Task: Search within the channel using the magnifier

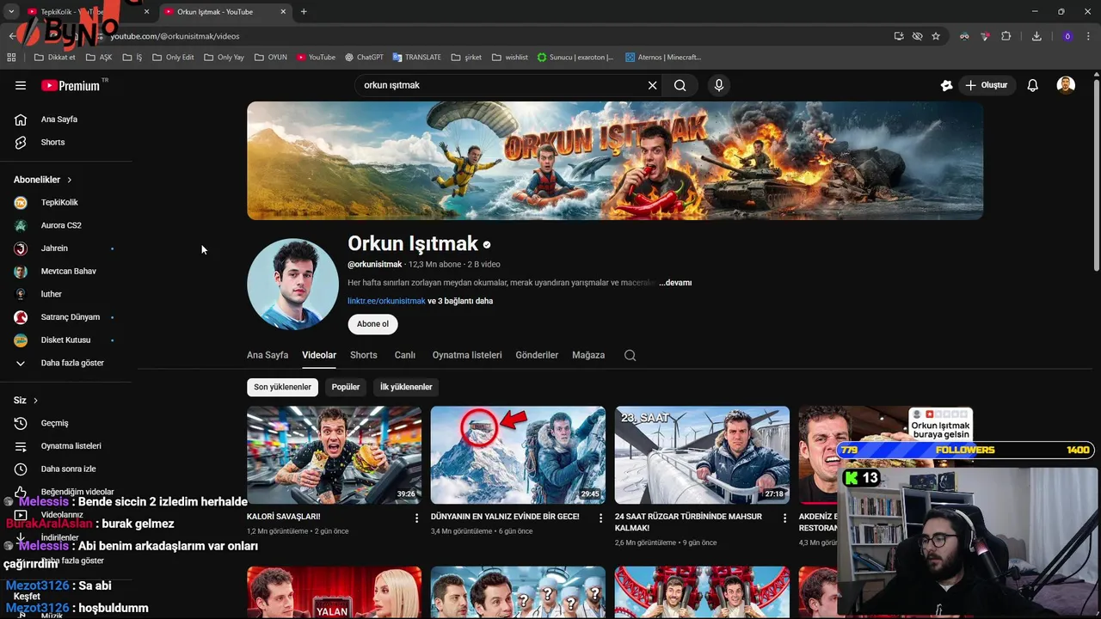Action: [x=630, y=355]
